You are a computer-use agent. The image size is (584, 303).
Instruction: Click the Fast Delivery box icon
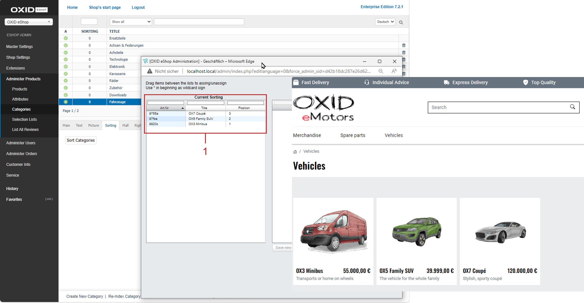click(x=296, y=82)
